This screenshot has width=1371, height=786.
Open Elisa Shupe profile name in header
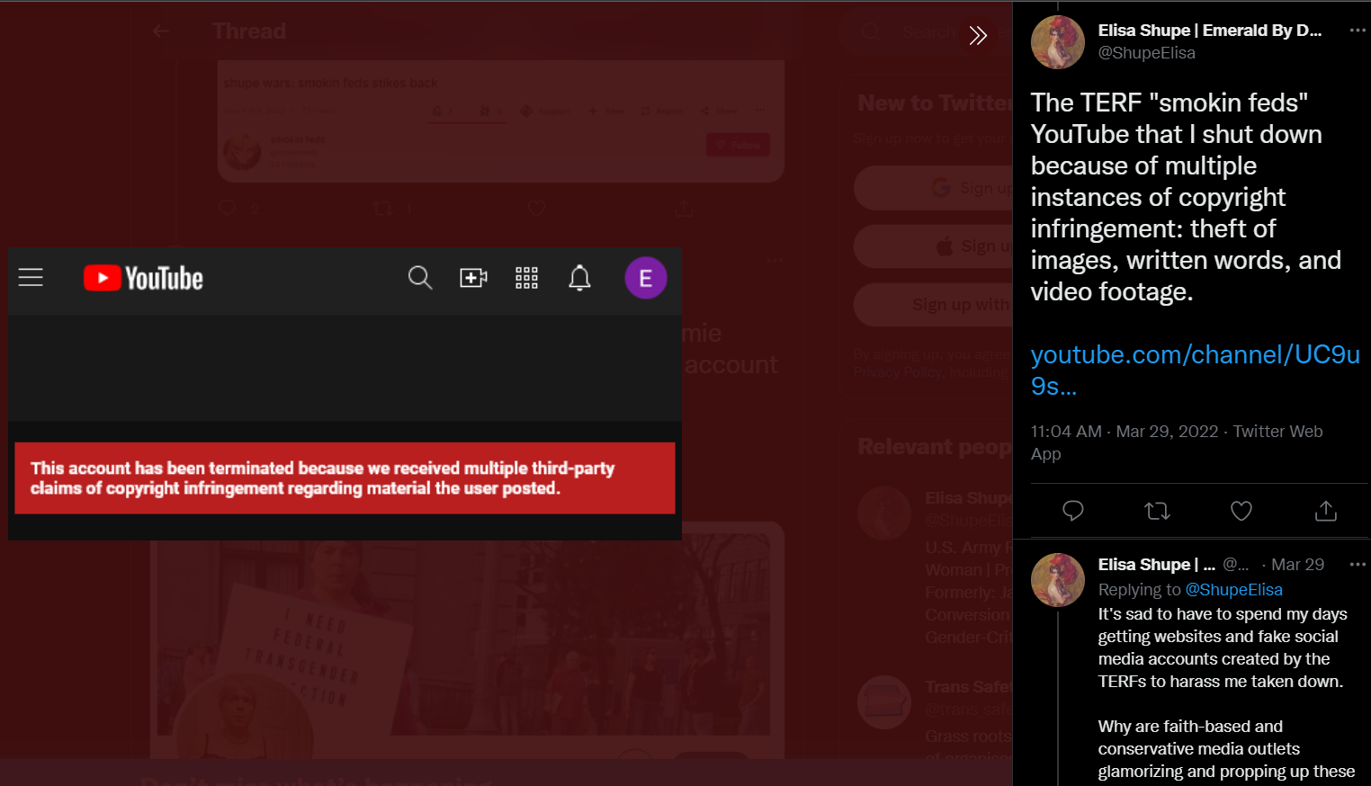tap(1209, 31)
